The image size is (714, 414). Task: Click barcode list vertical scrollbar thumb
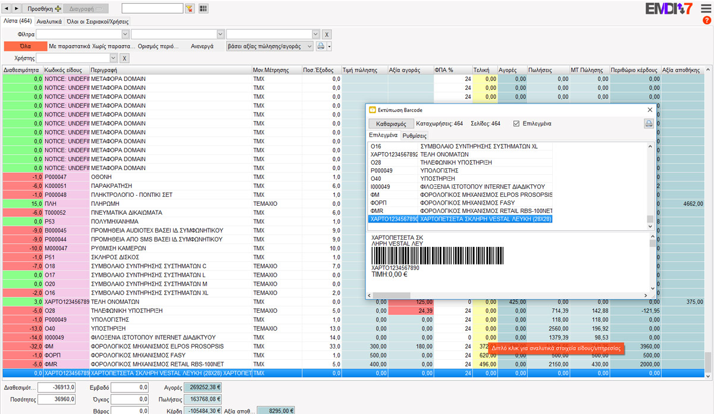650,219
